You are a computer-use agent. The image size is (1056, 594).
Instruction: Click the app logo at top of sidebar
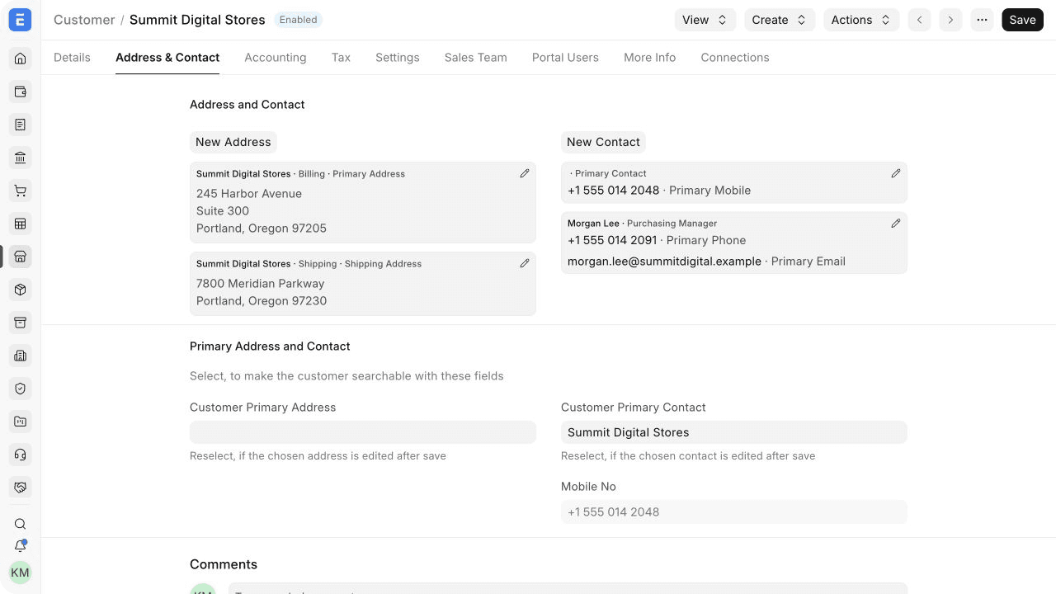click(x=20, y=20)
